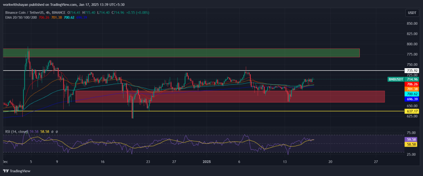Screen dimensions: 423x176
Task: Click the 750.00 price scale label
Action: [412, 64]
